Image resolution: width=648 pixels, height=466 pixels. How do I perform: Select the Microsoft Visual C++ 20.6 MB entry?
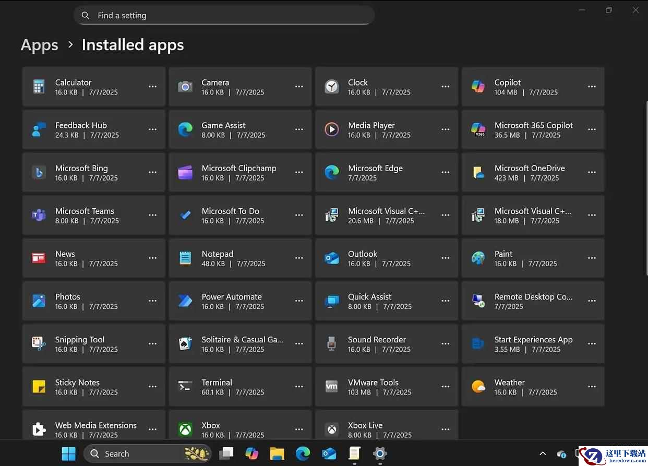(387, 215)
